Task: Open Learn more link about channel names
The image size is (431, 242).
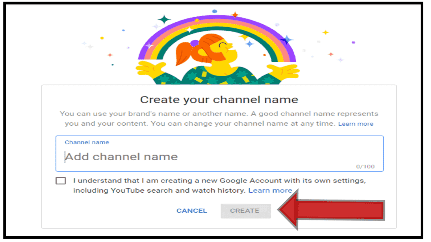Action: click(x=356, y=124)
